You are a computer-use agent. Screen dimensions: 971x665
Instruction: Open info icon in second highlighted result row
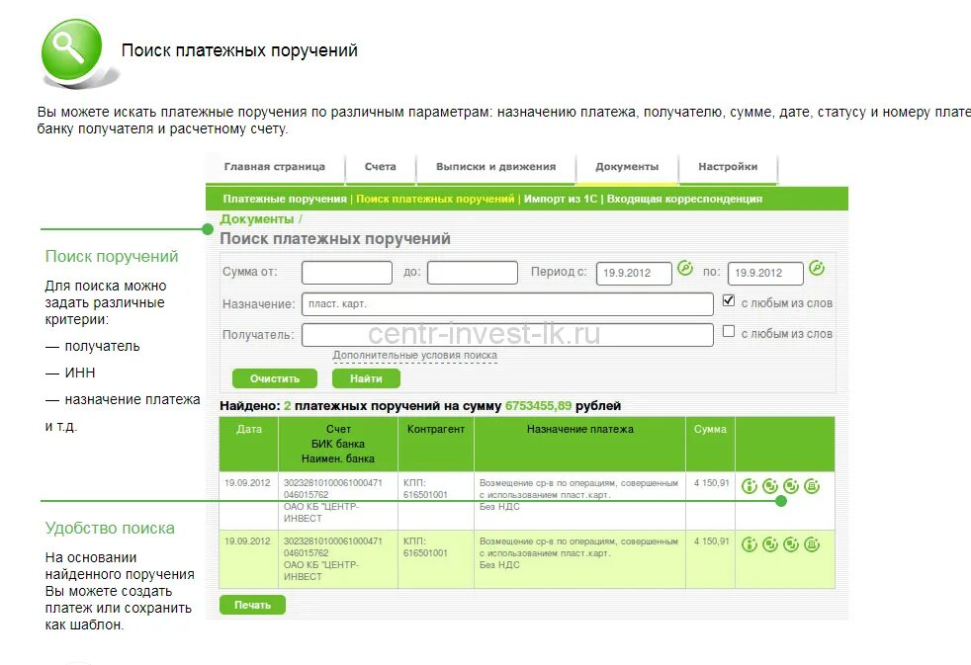(750, 544)
